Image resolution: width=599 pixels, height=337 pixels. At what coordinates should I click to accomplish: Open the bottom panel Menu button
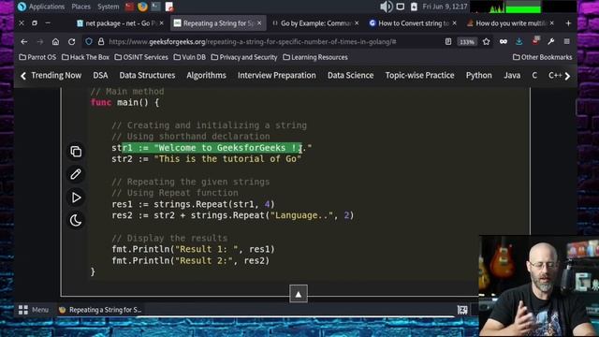coord(34,310)
